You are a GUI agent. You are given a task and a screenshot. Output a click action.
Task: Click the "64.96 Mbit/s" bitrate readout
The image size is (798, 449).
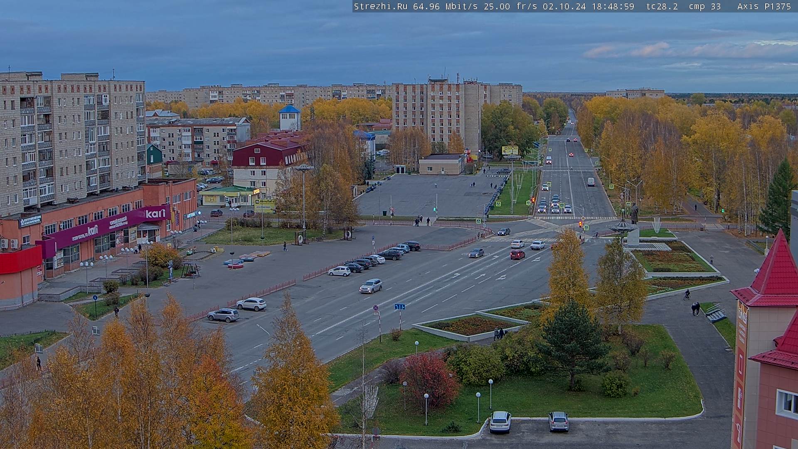[446, 6]
